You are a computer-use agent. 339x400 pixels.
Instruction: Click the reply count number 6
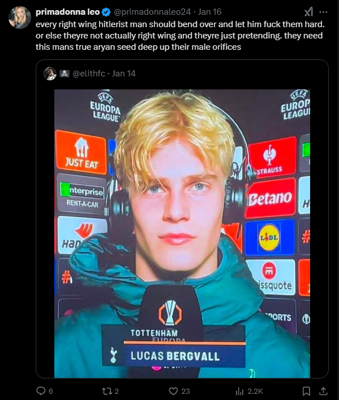[51, 391]
